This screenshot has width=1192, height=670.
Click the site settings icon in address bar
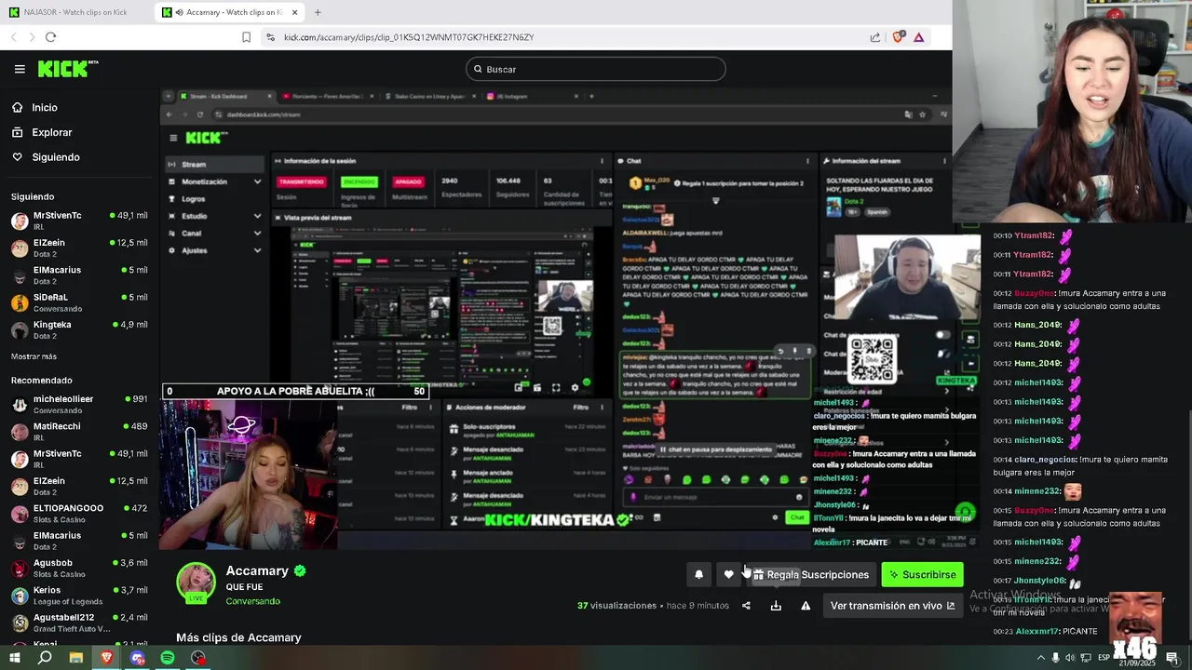pos(270,37)
